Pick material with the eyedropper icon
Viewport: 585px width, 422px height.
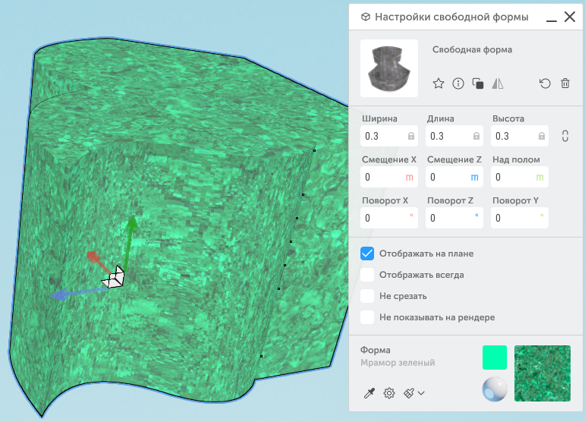coord(370,393)
